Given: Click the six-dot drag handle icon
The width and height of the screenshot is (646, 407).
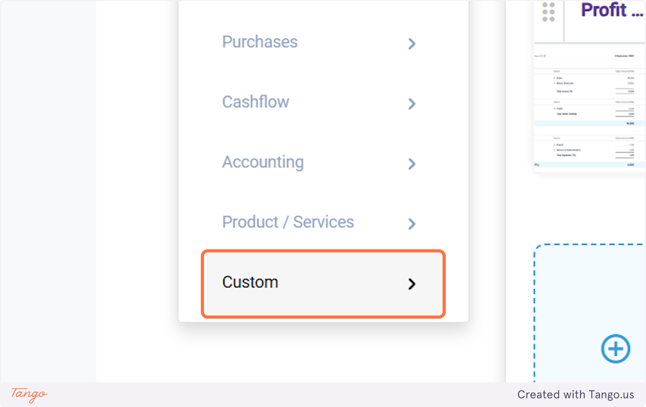Looking at the screenshot, I should 549,12.
